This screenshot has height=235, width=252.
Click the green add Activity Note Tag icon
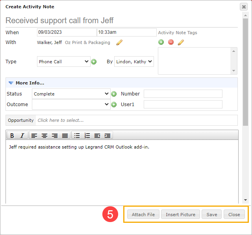point(161,42)
